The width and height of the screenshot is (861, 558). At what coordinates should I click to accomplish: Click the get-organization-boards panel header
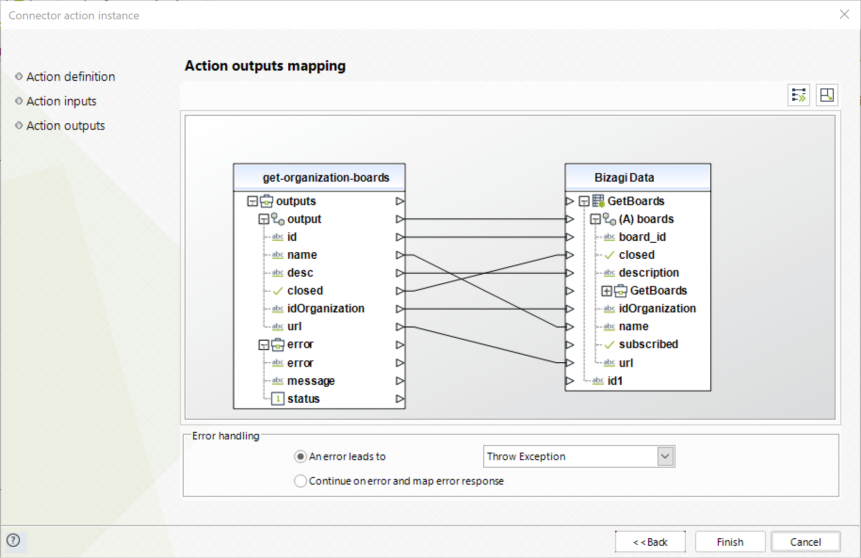[x=319, y=177]
